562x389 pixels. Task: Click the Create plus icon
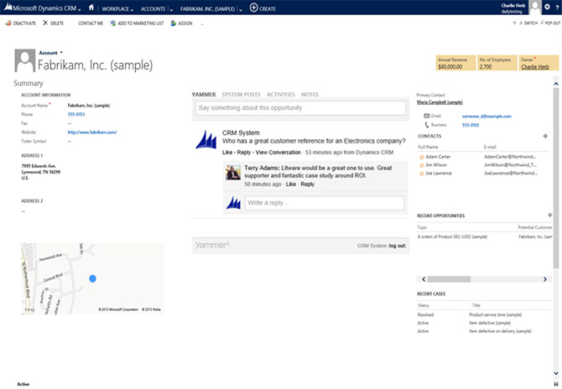(254, 7)
